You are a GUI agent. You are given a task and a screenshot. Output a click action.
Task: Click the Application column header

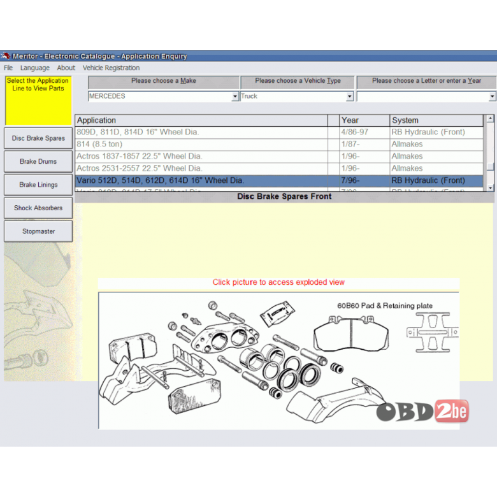tap(201, 120)
